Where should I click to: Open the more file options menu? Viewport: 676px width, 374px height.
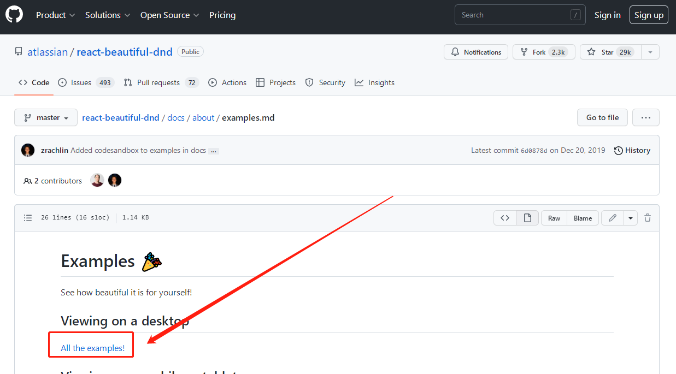[646, 117]
